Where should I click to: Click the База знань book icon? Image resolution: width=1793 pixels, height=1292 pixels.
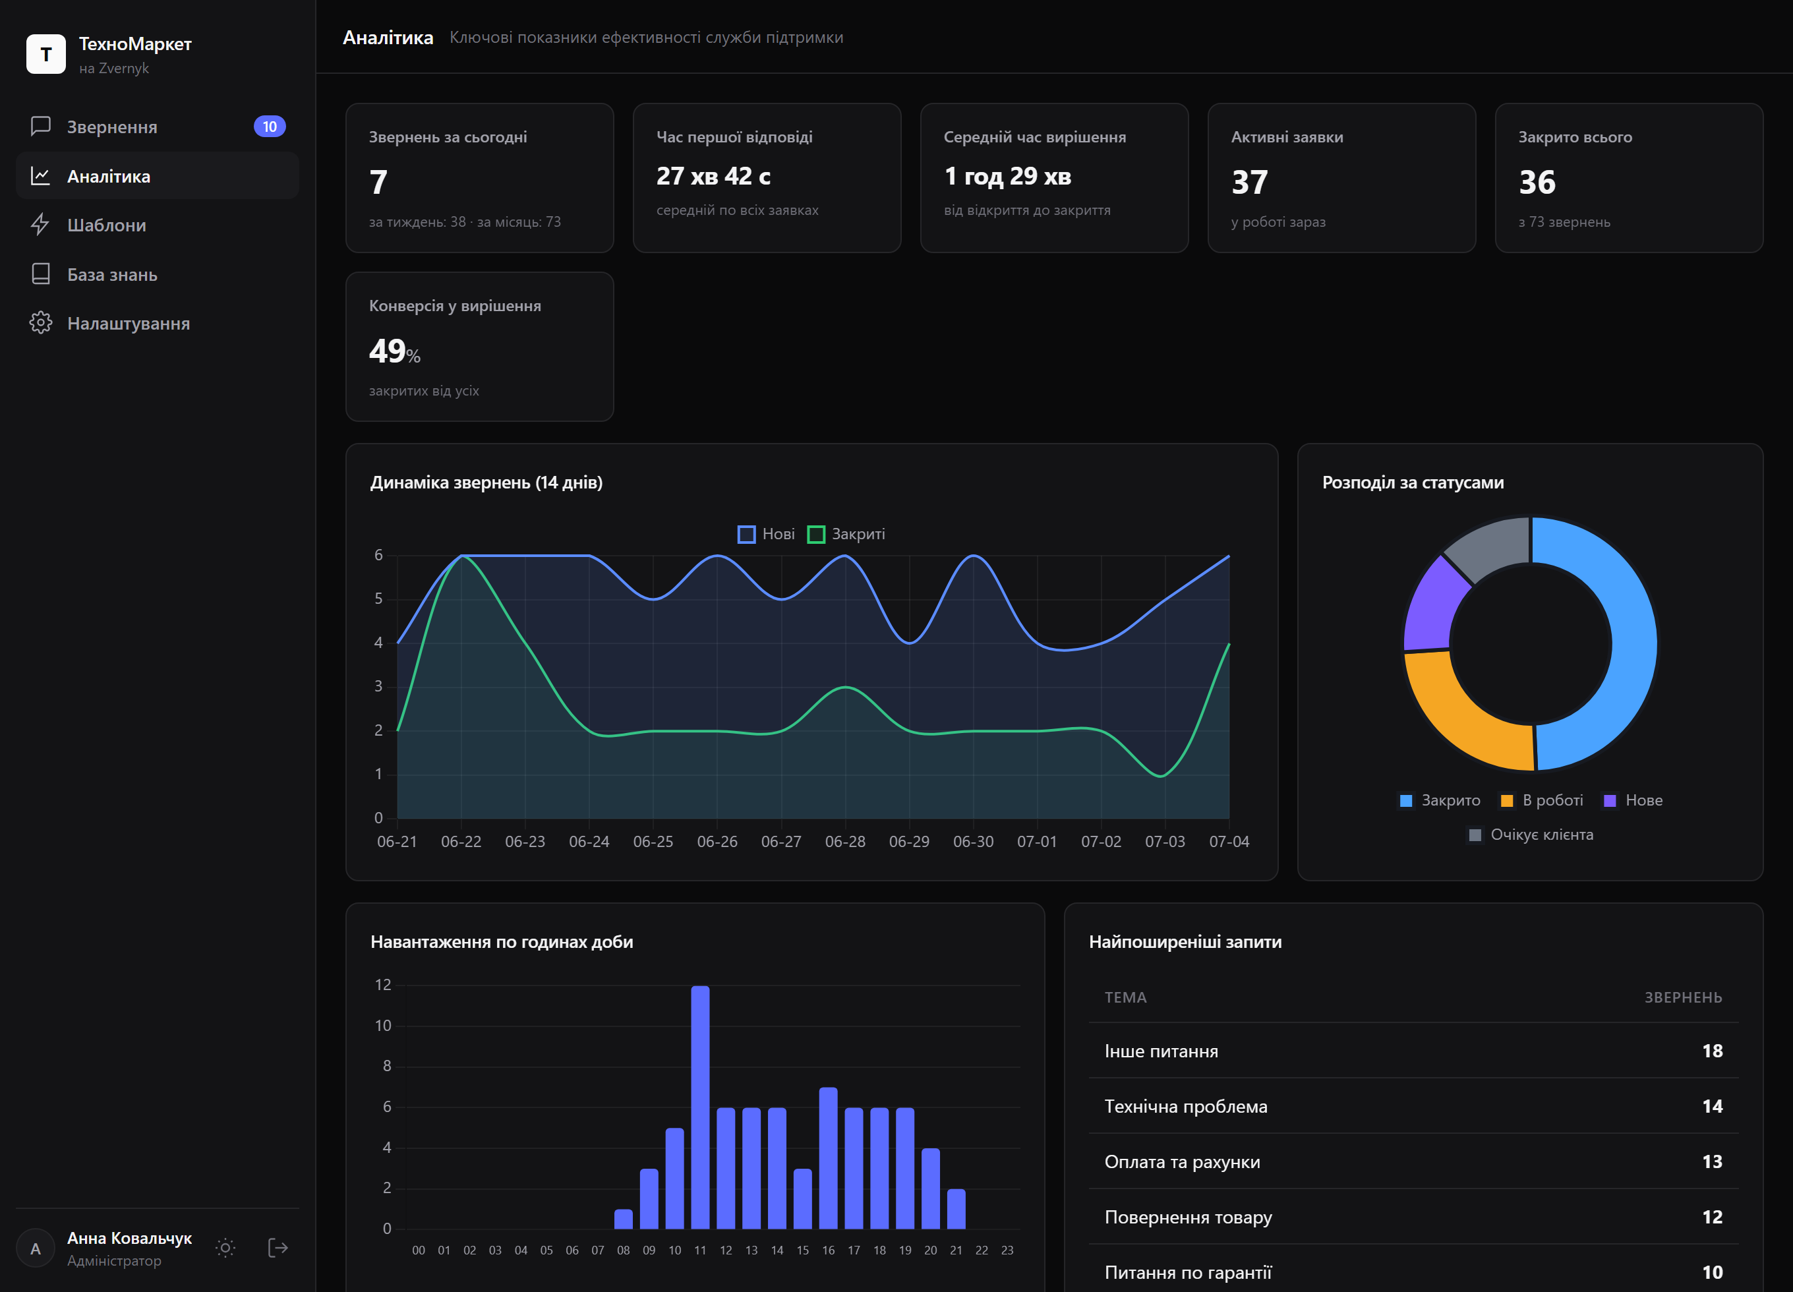pos(40,274)
